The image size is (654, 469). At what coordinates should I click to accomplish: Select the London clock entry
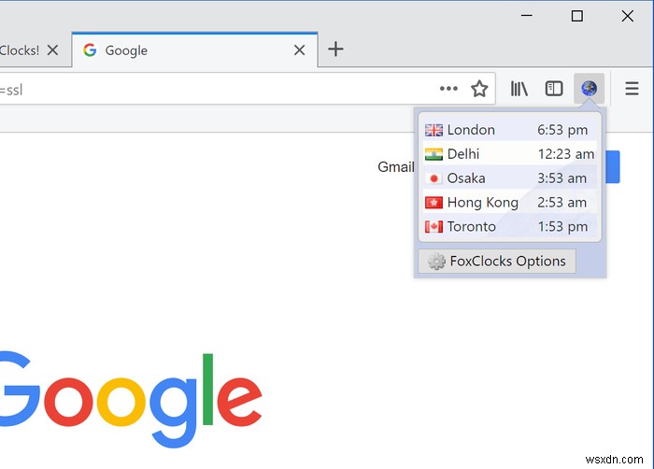pos(510,130)
